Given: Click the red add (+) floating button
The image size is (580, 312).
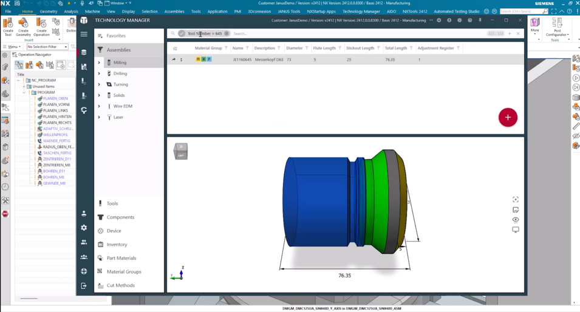Looking at the screenshot, I should [508, 117].
